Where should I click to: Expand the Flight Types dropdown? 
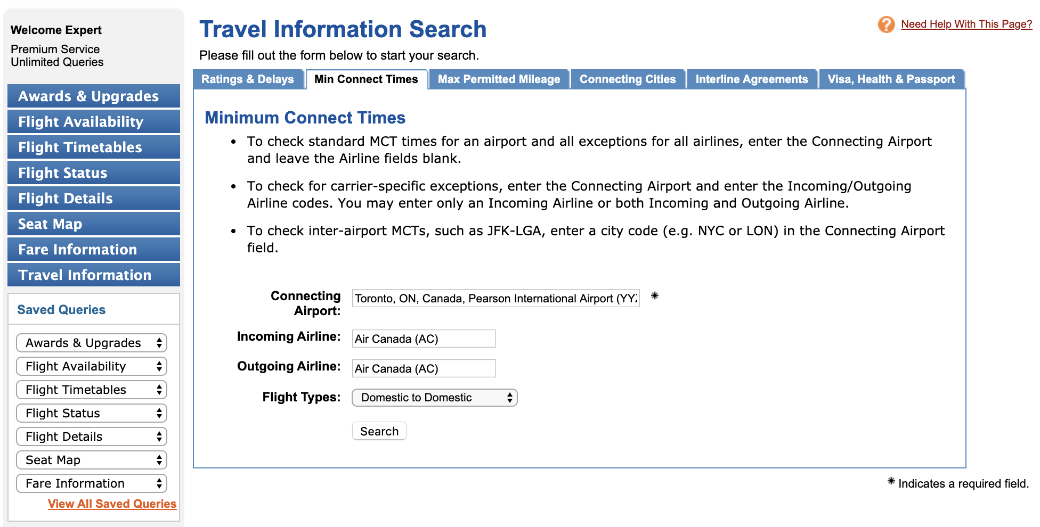tap(435, 398)
